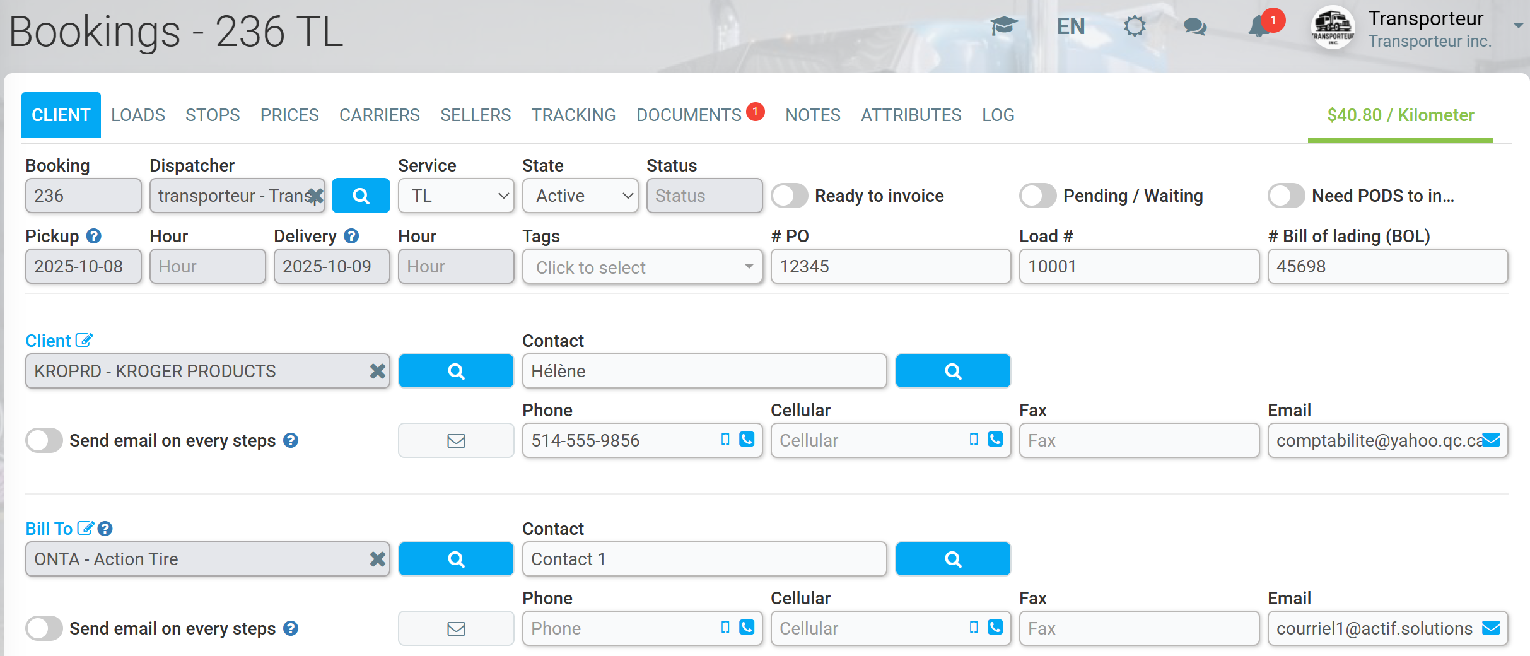Click call icon in Client Cellular field
This screenshot has height=656, width=1530.
pyautogui.click(x=995, y=440)
